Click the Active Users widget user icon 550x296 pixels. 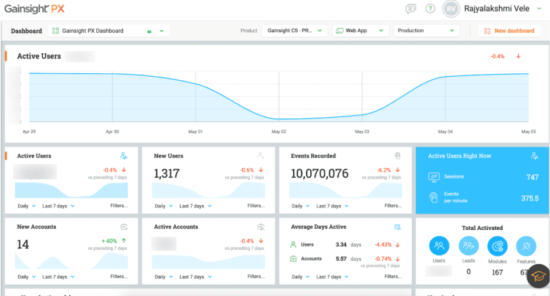[x=124, y=156]
